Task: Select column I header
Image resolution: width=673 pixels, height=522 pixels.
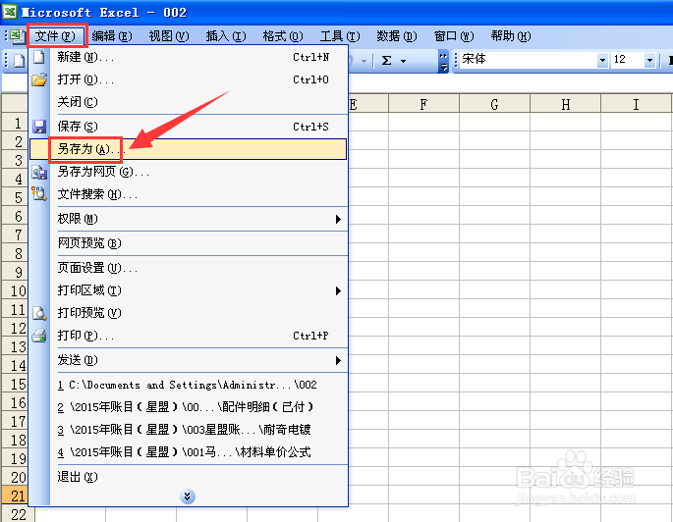Action: 636,104
